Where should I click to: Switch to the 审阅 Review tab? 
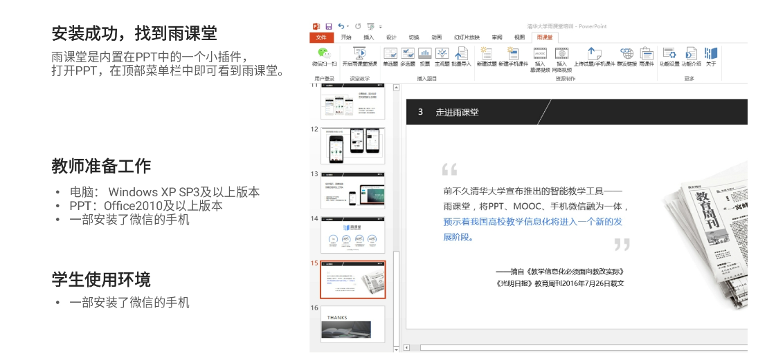(x=497, y=37)
